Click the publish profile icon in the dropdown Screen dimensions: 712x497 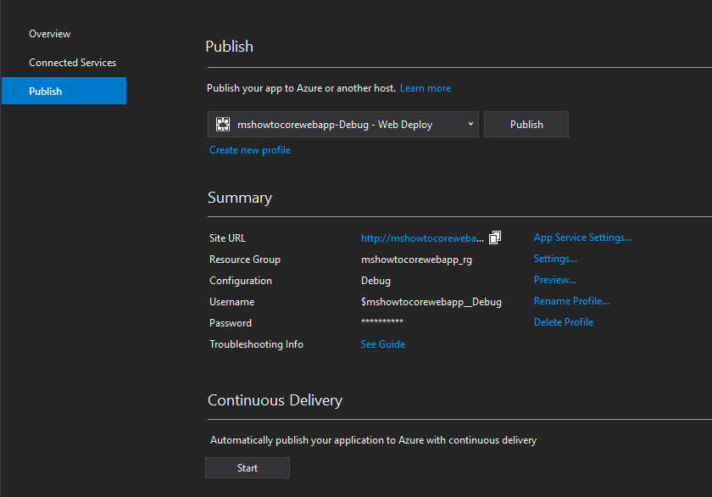click(222, 125)
